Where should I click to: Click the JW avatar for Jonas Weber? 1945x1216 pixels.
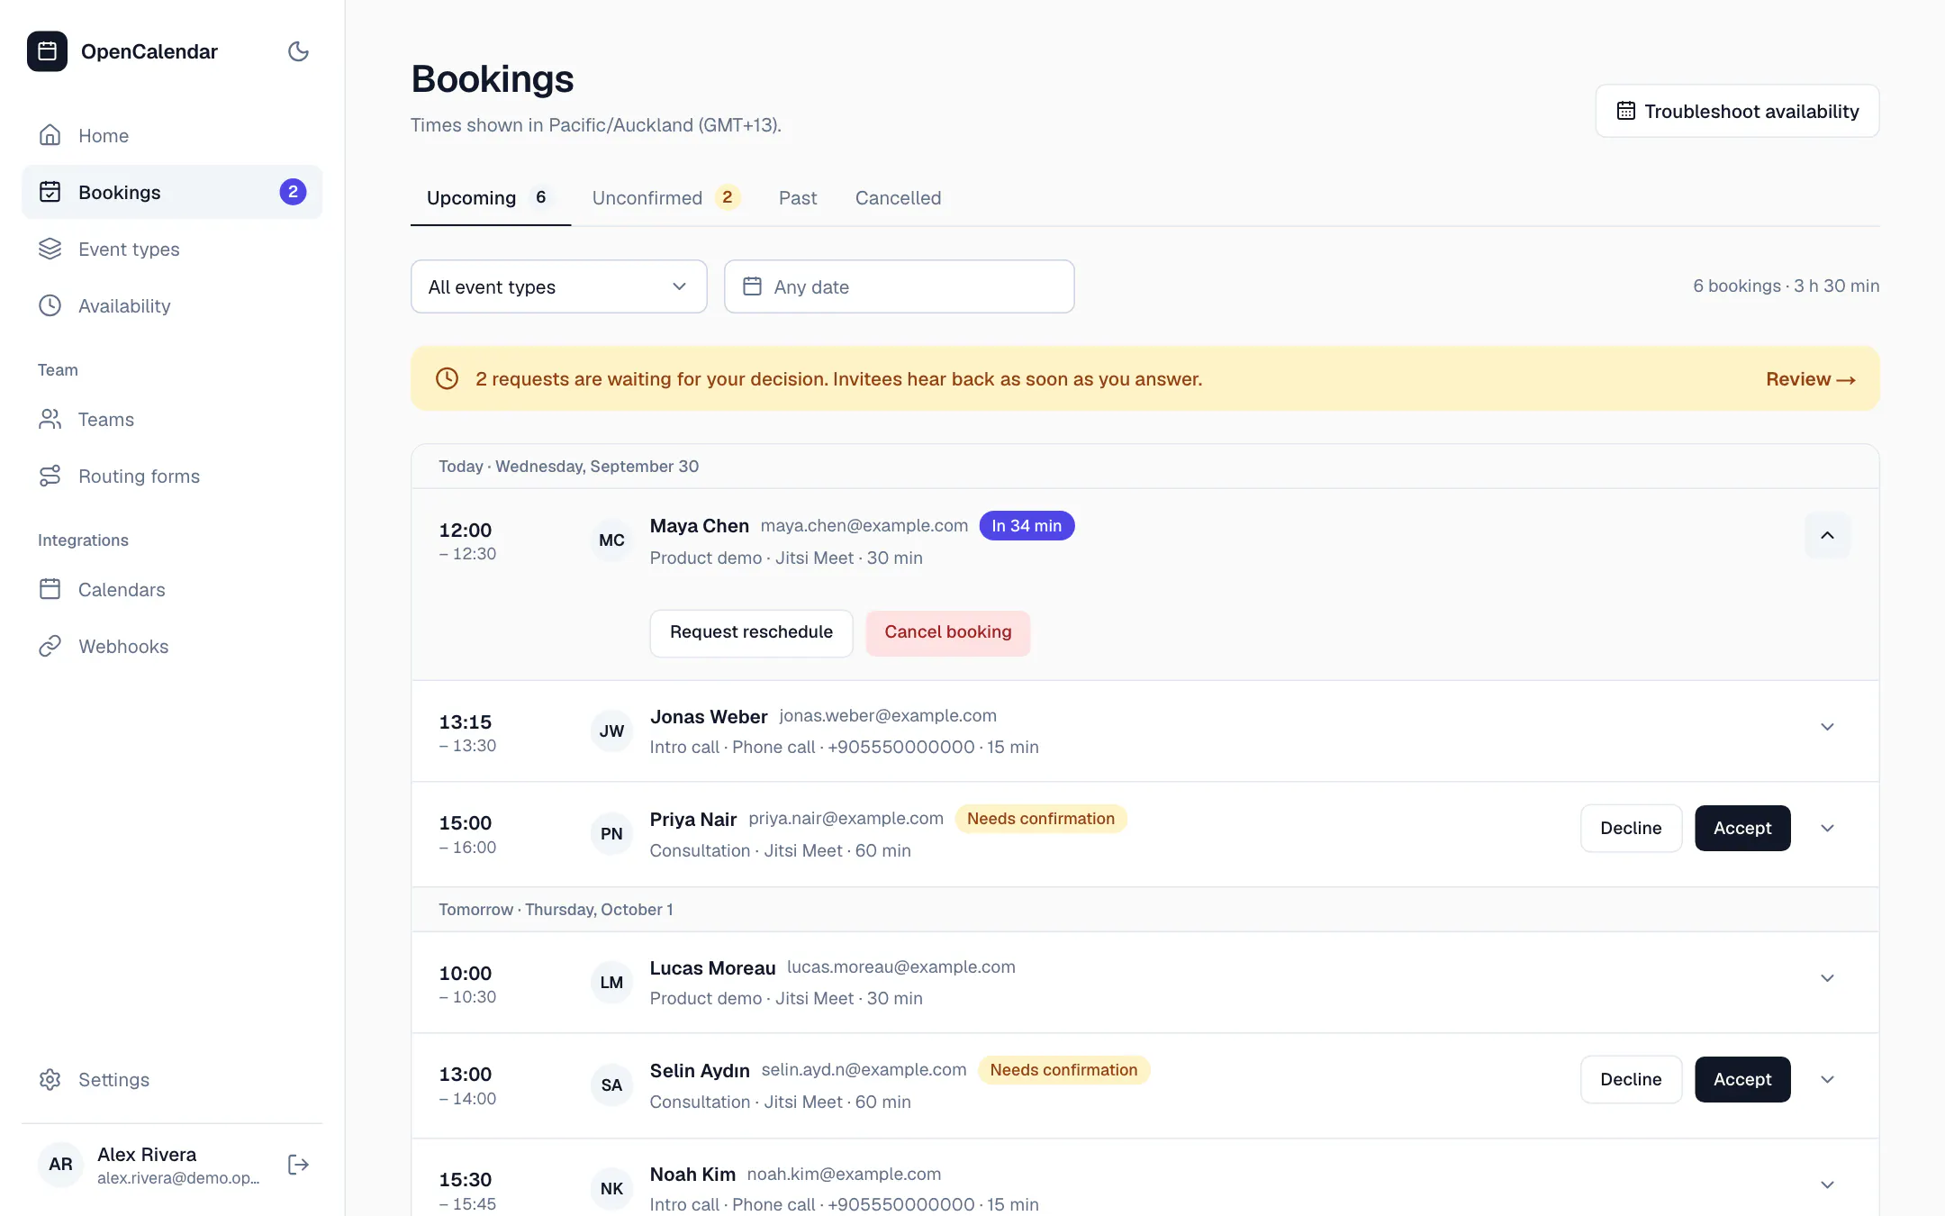(611, 731)
